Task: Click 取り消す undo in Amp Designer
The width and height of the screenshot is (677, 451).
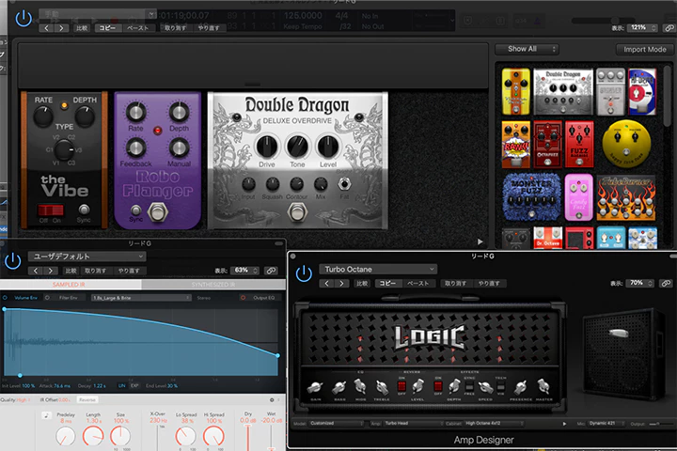Action: pyautogui.click(x=455, y=284)
